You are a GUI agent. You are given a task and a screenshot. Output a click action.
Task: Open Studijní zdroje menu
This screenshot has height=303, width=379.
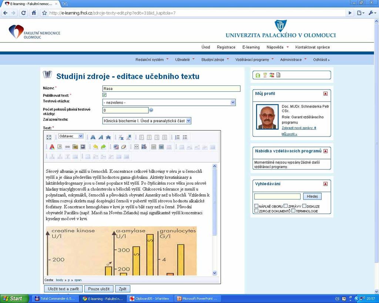pos(215,60)
